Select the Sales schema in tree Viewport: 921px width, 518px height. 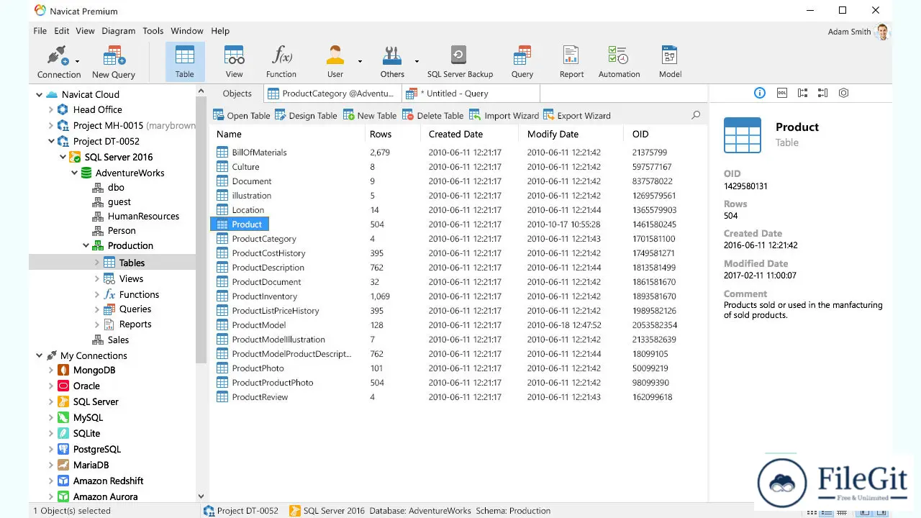(x=111, y=340)
